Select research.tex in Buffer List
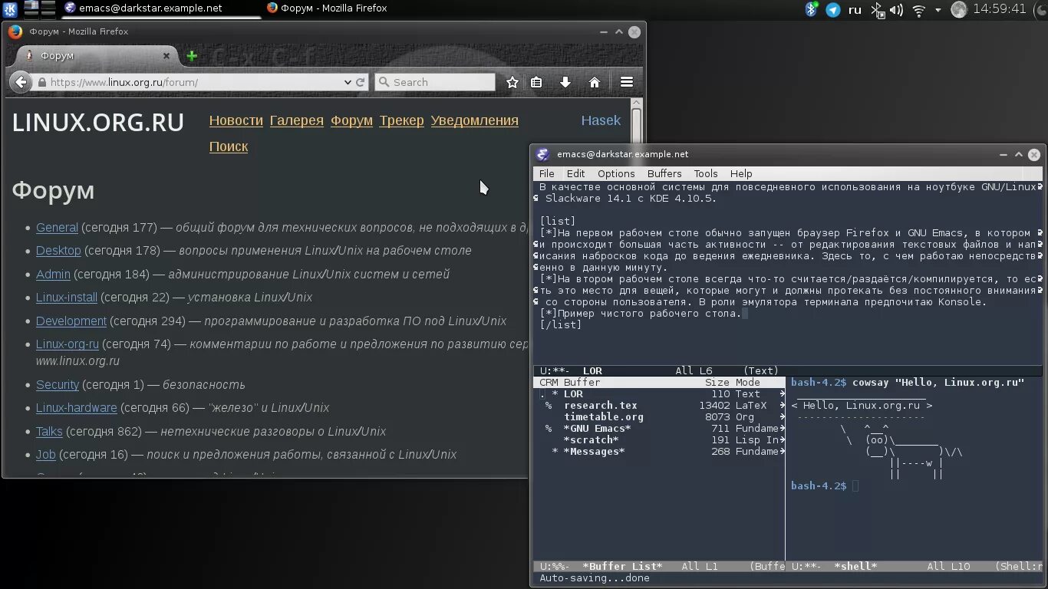1048x589 pixels. pyautogui.click(x=659, y=406)
